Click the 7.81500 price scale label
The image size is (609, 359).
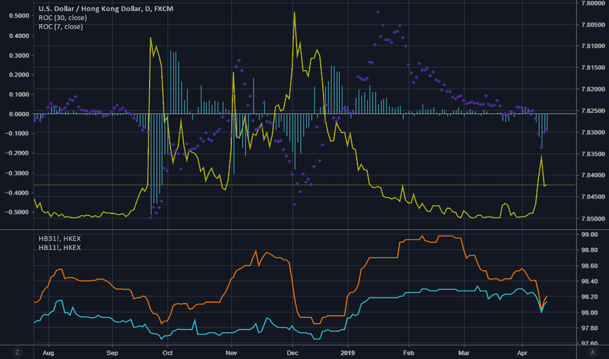coord(593,67)
